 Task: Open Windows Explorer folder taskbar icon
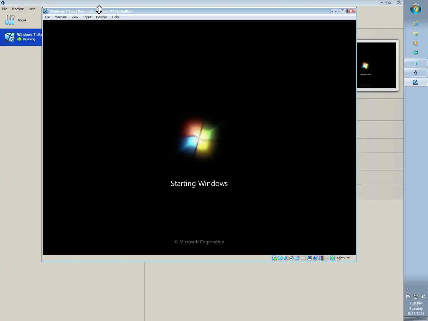tap(416, 33)
